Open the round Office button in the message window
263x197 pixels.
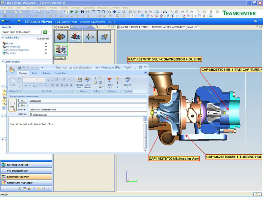(x=12, y=69)
